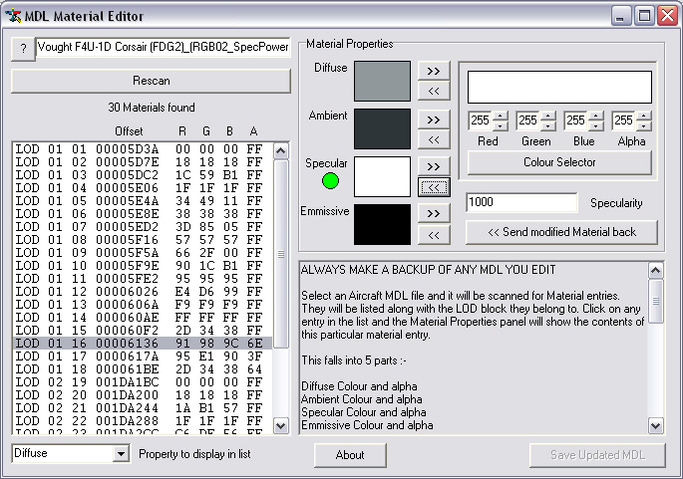
Task: Click the question mark help button
Action: coord(22,49)
